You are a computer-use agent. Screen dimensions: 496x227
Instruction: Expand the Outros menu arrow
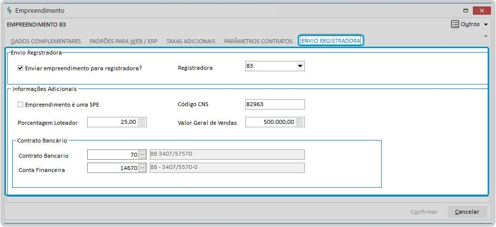(x=486, y=25)
